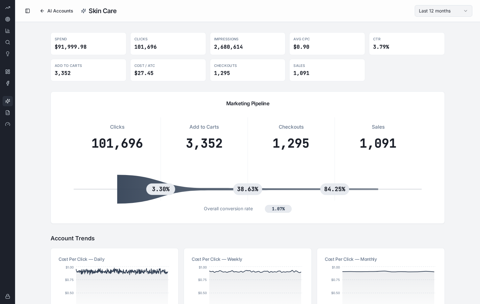Click the CLICKS card value 101,696
The image size is (480, 304).
click(146, 47)
